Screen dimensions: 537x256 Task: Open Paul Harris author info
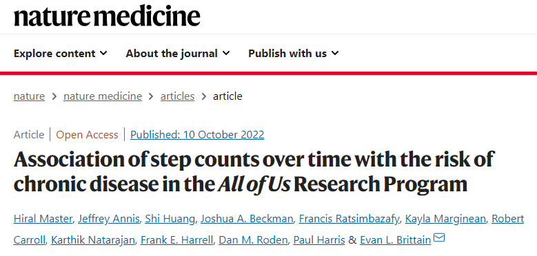[319, 240]
